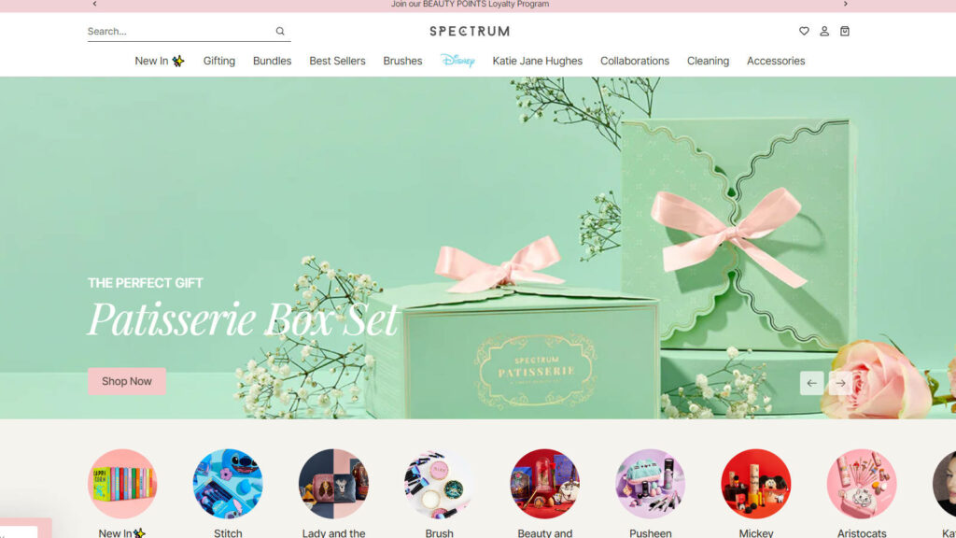Select Best Sellers in navigation
Screen dimensions: 956x538
coord(337,61)
